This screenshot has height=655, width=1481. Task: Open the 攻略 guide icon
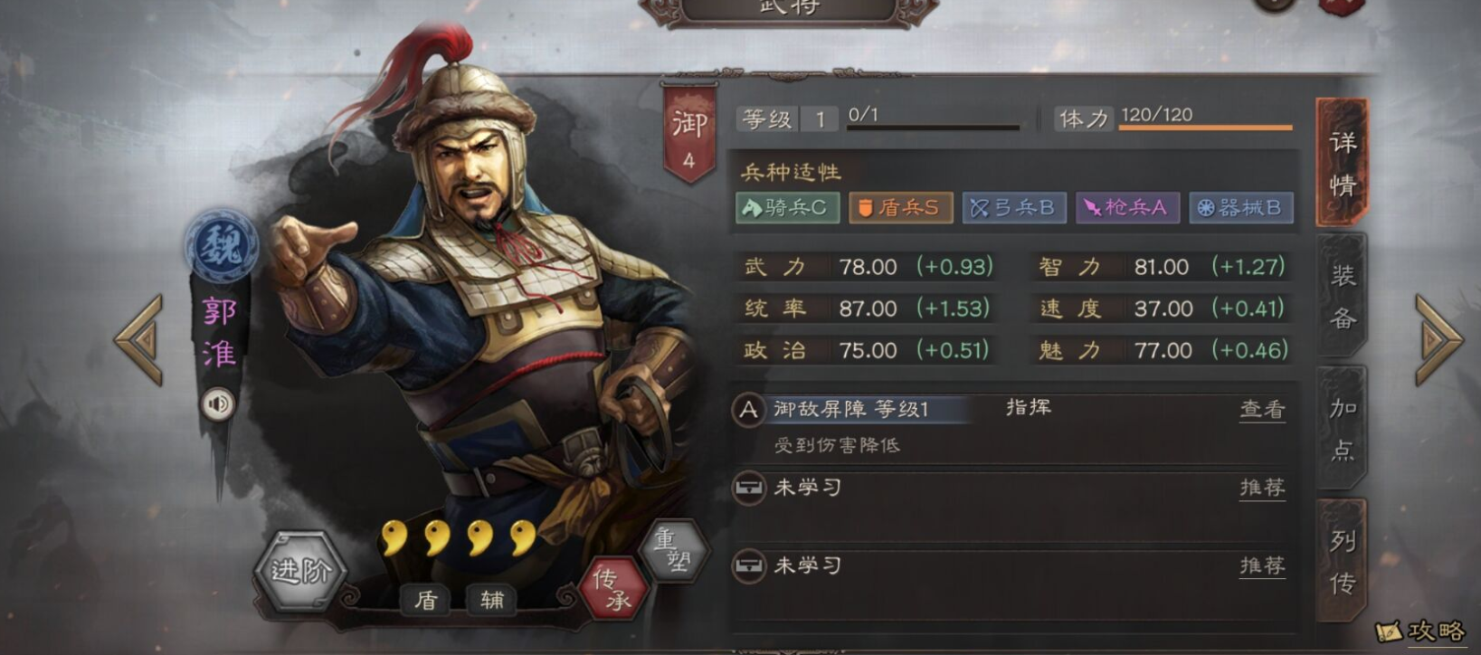[x=1420, y=631]
